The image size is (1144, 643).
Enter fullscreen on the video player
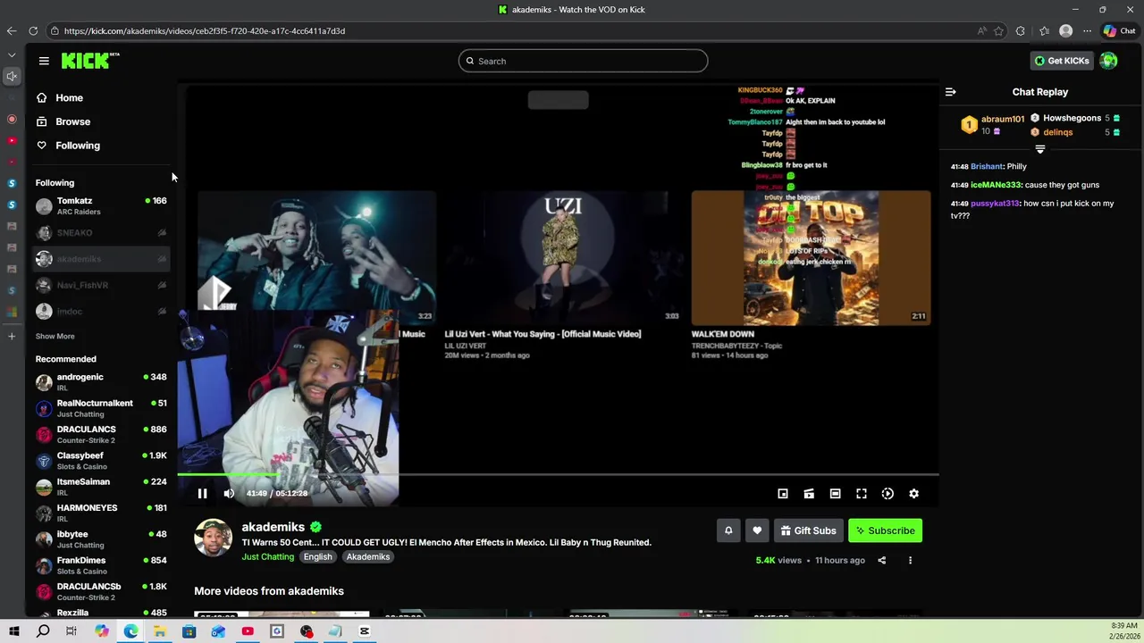862,493
